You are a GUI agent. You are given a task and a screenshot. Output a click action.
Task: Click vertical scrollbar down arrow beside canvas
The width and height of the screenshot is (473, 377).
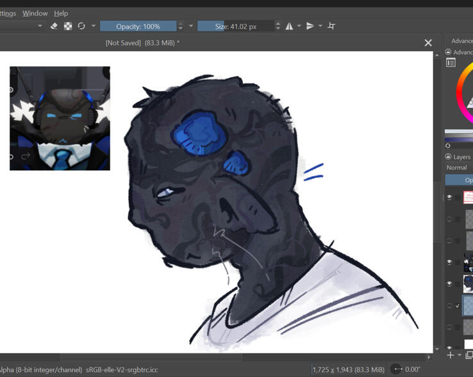pyautogui.click(x=437, y=349)
